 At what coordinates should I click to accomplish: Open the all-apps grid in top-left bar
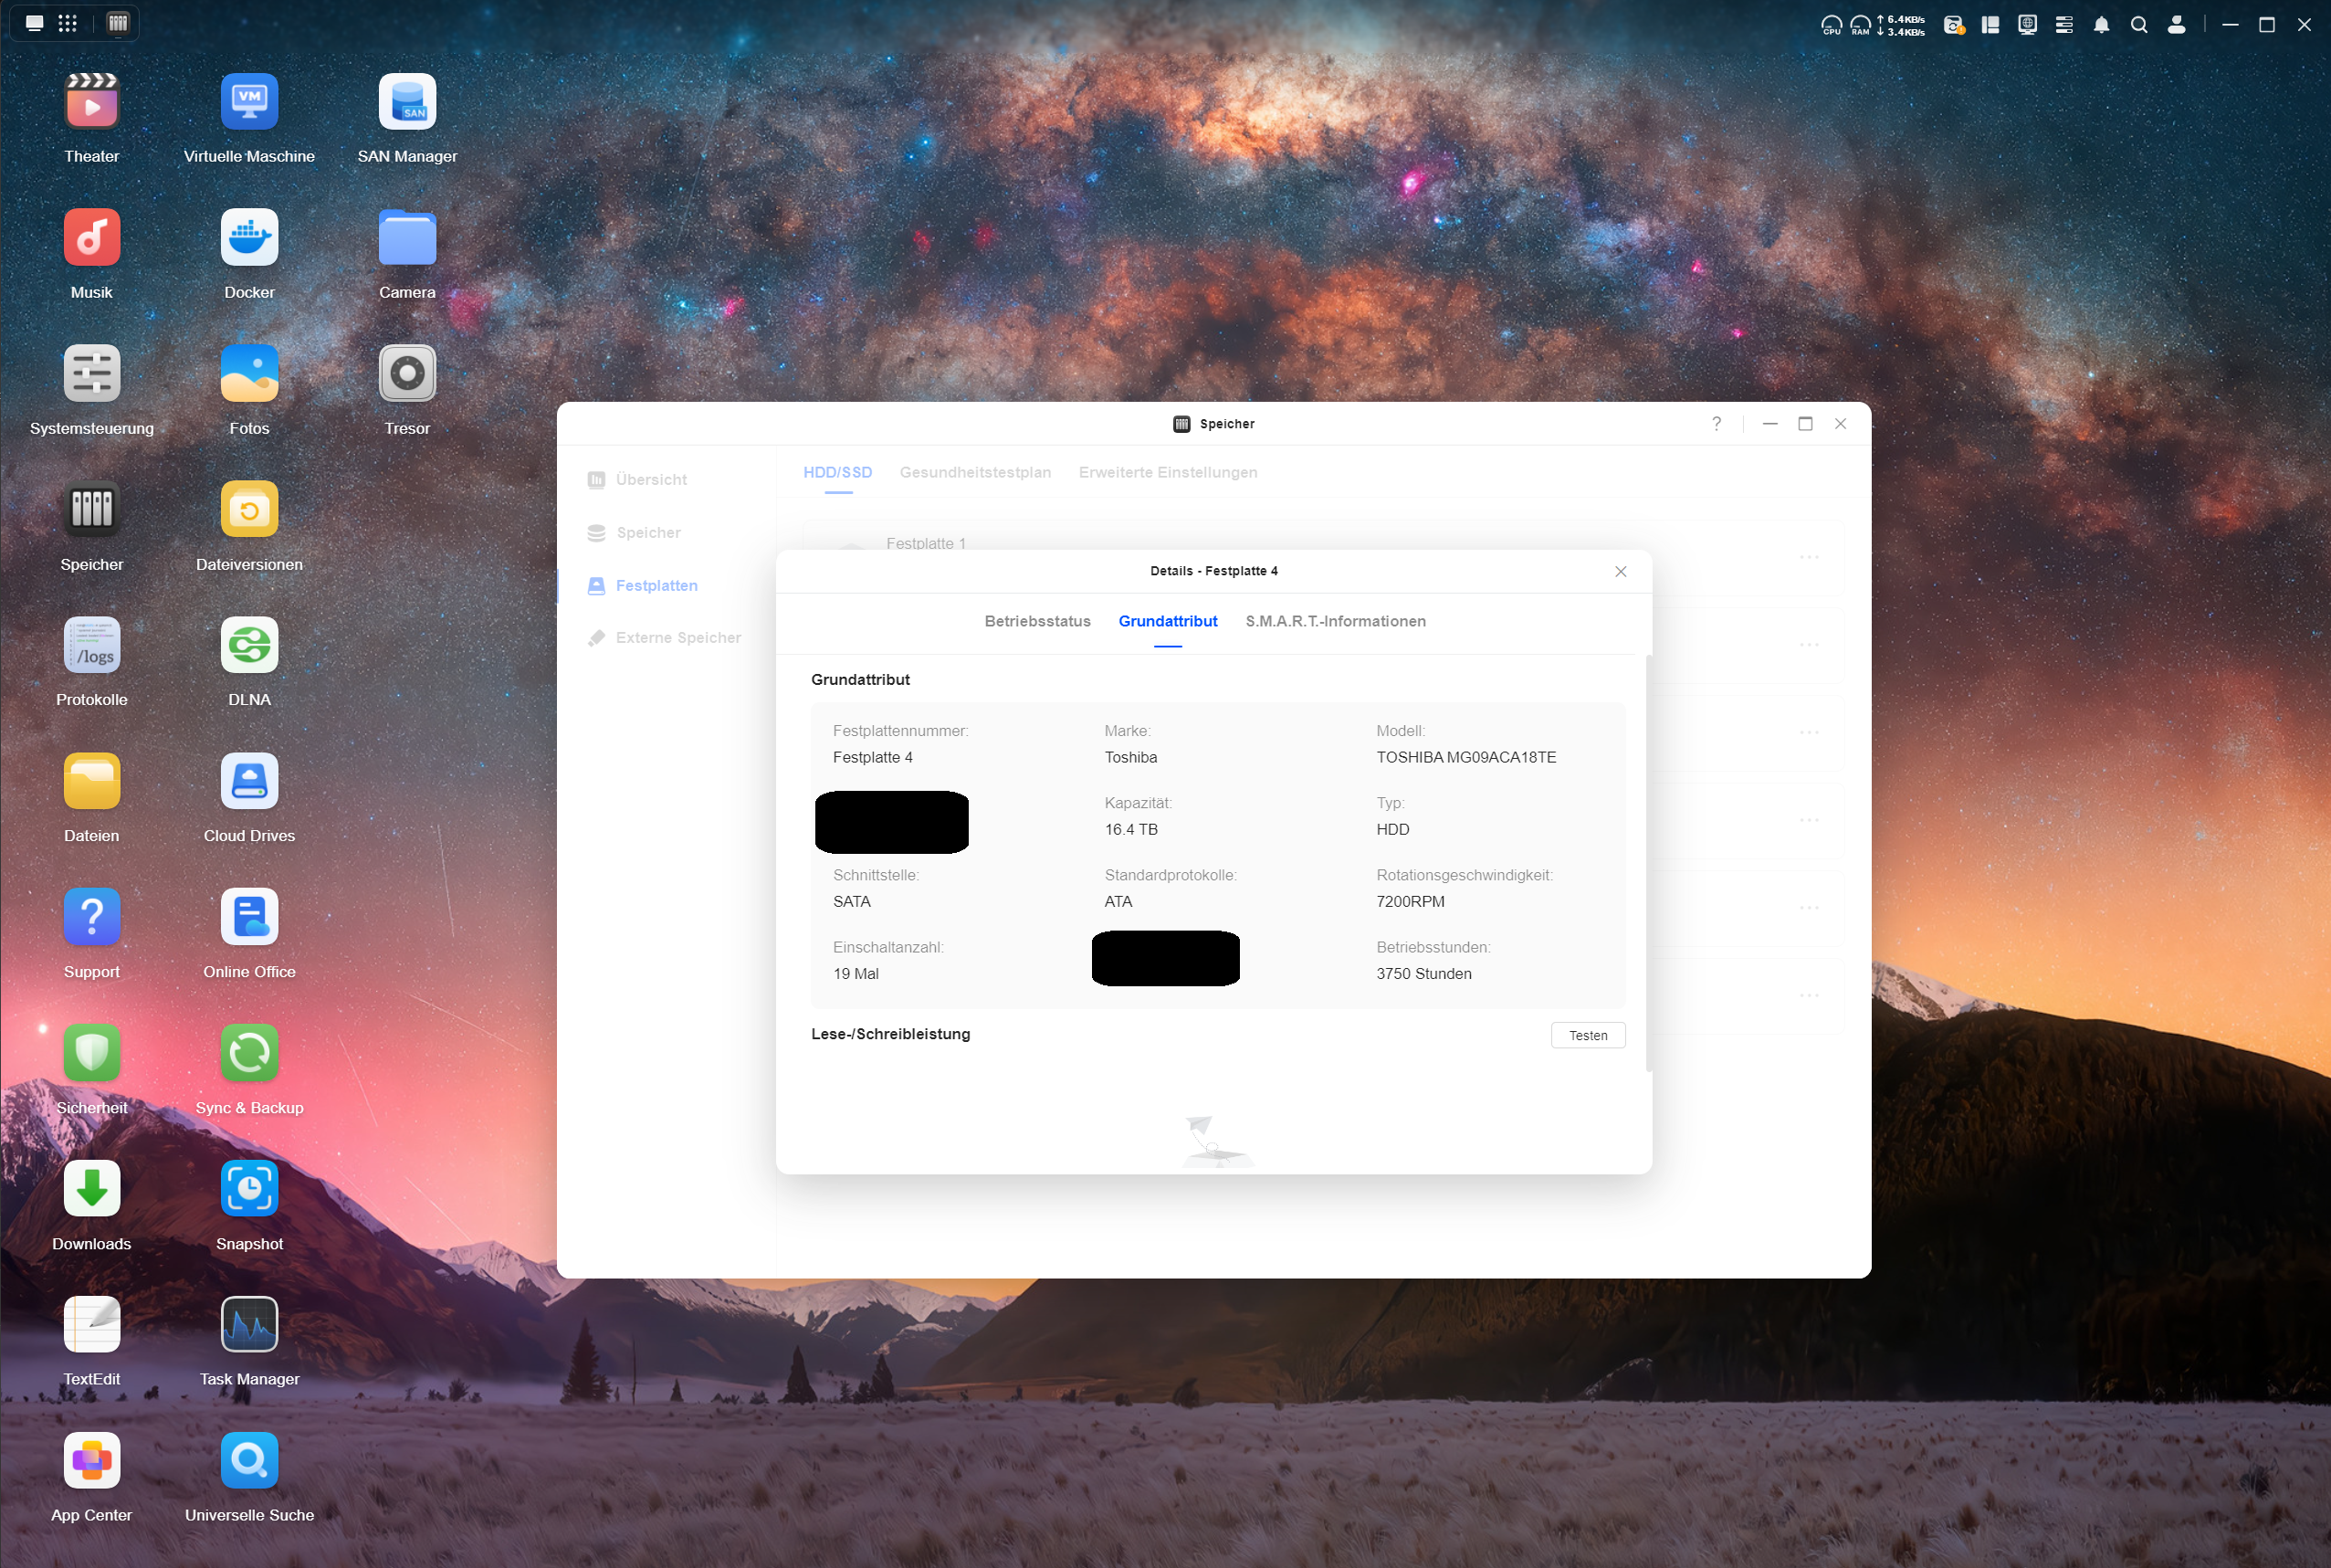pos(67,23)
